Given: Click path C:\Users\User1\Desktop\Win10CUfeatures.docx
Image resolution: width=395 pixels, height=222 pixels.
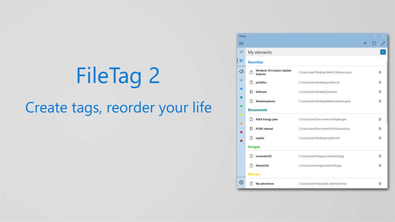Looking at the screenshot, I should pyautogui.click(x=325, y=73).
